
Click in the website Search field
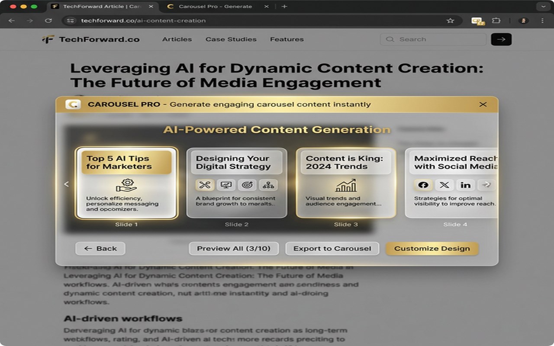433,39
